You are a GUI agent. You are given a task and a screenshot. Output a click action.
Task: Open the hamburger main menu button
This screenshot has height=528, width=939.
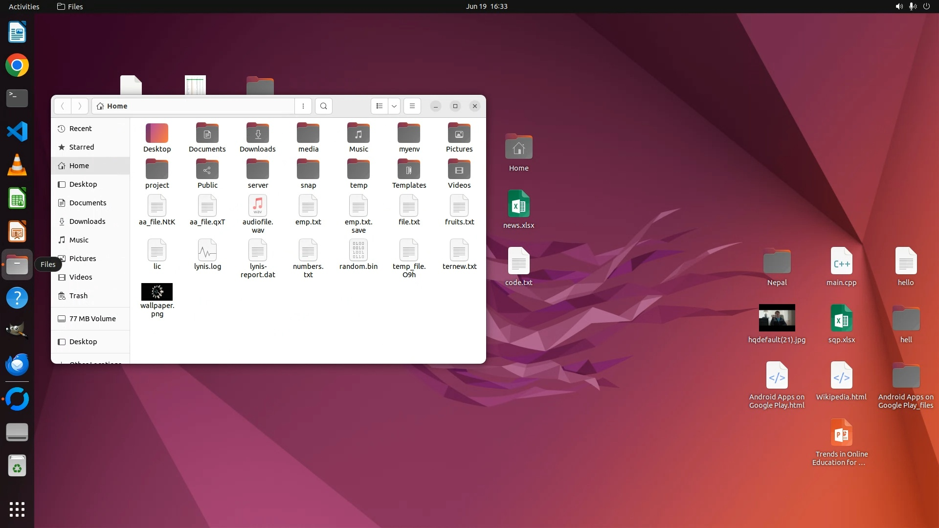click(412, 106)
